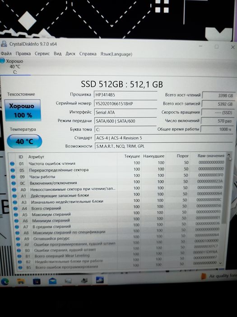Click the total work time 1008 ч
This screenshot has height=317, width=237.
(217, 129)
